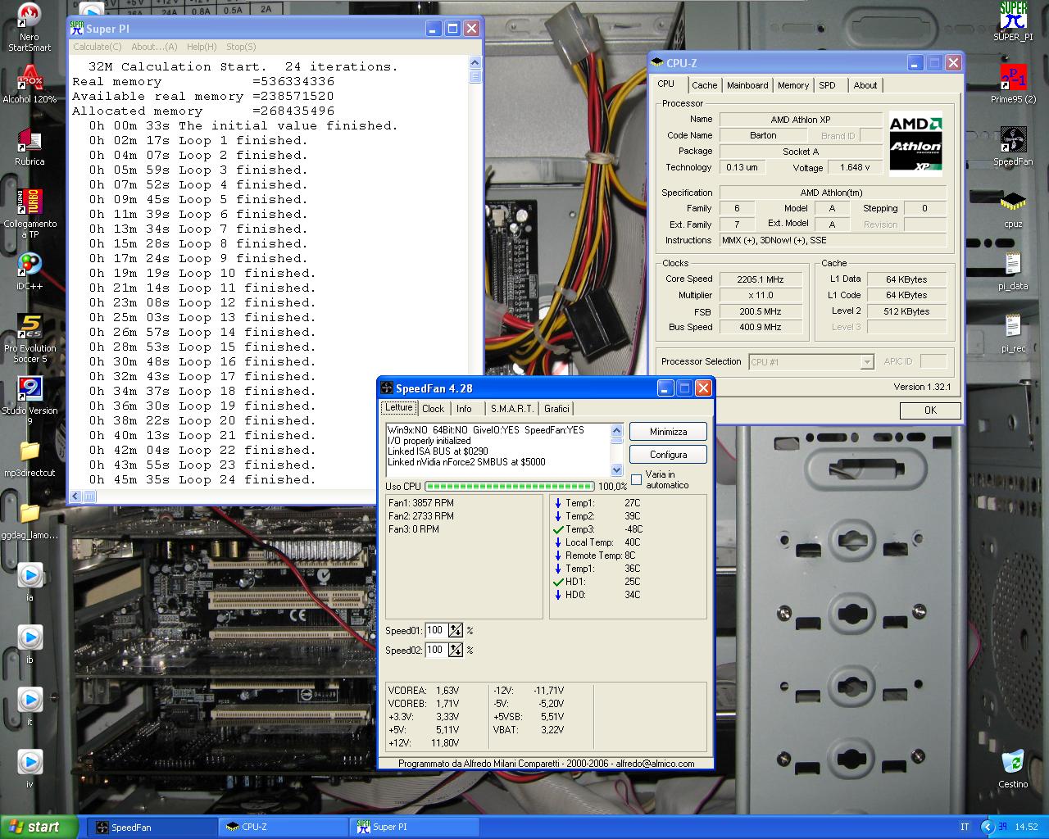The image size is (1049, 839).
Task: Switch to Grafici tab in SpeedFan
Action: point(556,408)
